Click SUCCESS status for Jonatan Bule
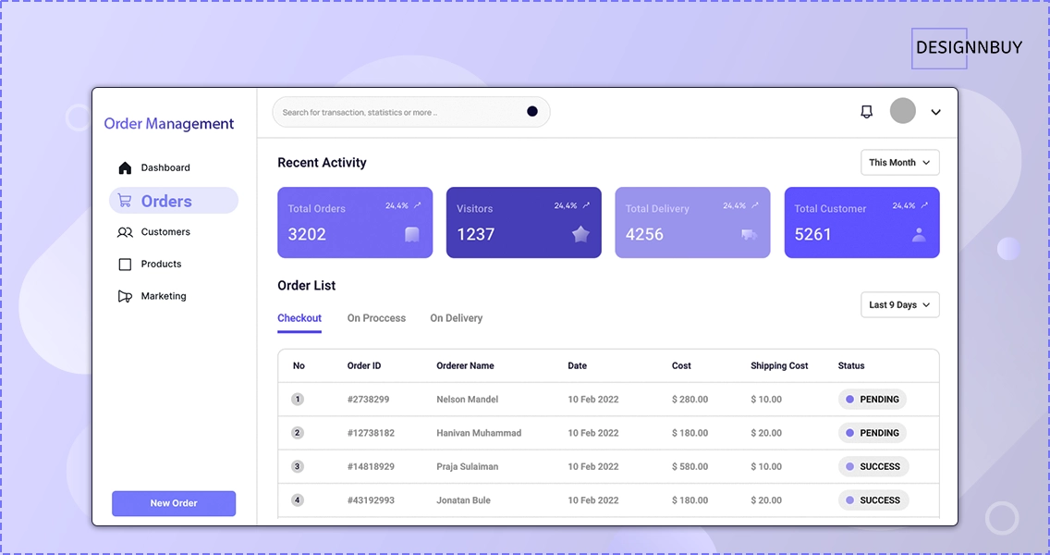 pos(873,500)
